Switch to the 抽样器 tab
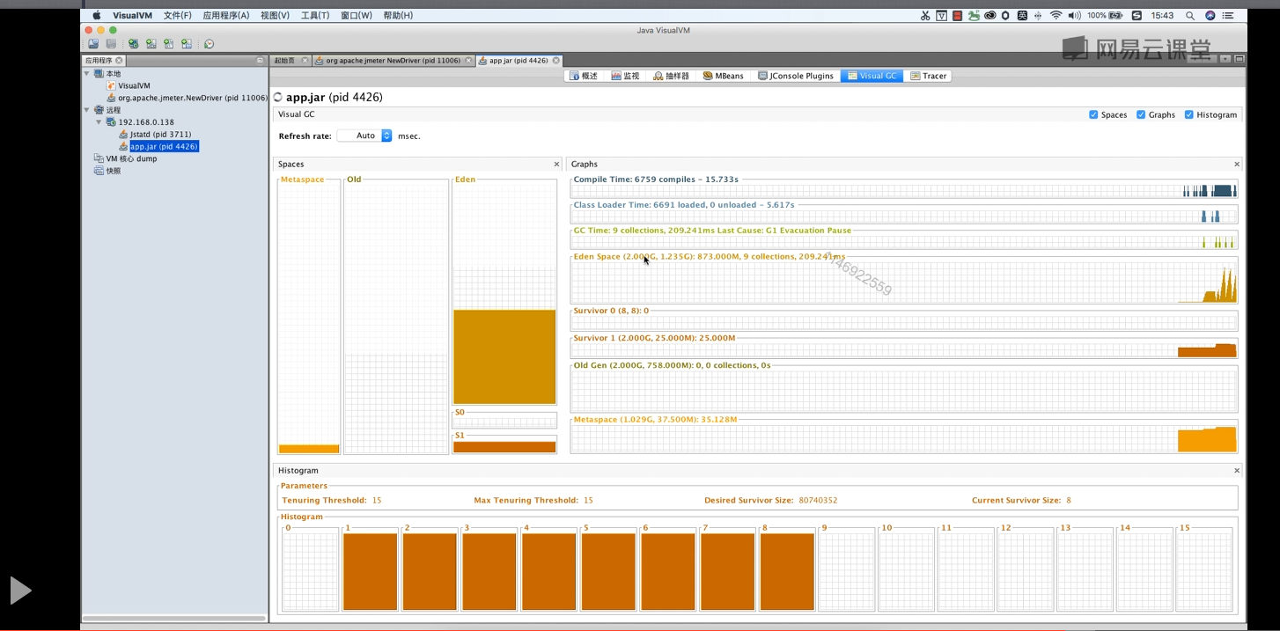Image resolution: width=1280 pixels, height=631 pixels. (672, 76)
